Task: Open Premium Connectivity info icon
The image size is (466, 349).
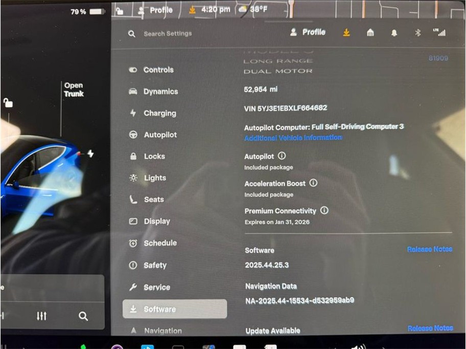Action: (x=324, y=210)
